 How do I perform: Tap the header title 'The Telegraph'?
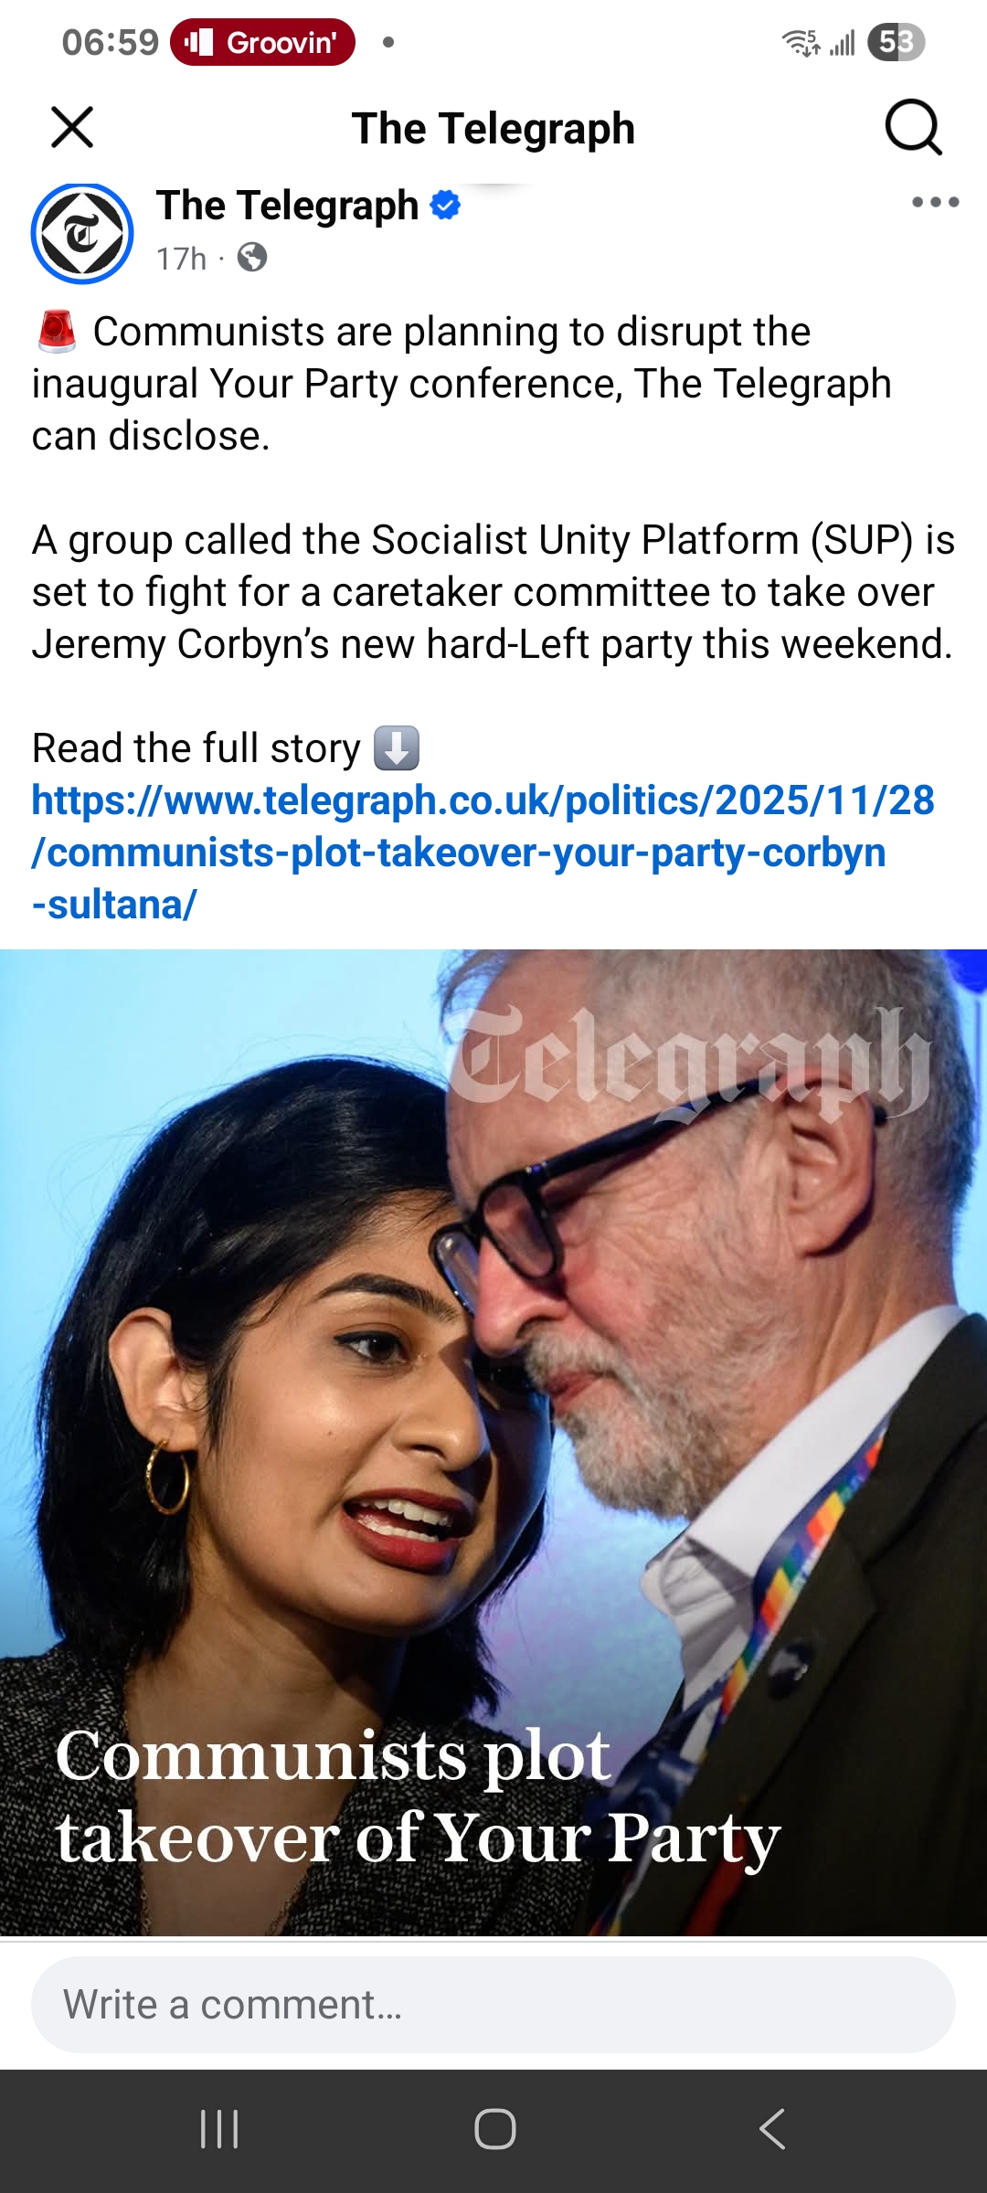(493, 128)
